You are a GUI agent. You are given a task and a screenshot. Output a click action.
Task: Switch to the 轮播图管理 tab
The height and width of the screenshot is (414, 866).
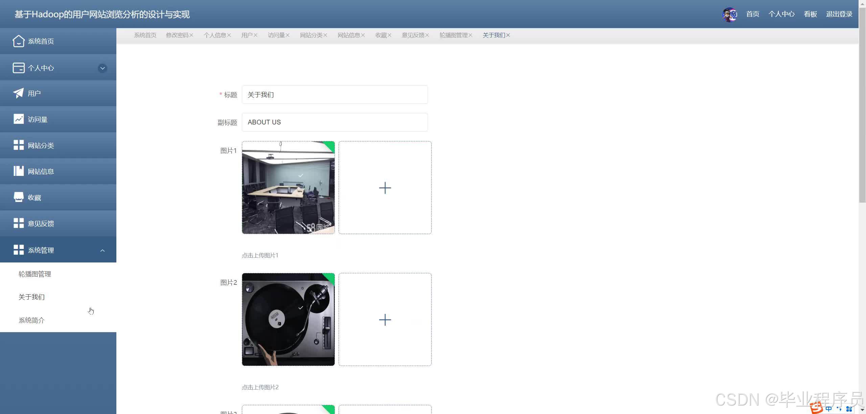pos(453,35)
